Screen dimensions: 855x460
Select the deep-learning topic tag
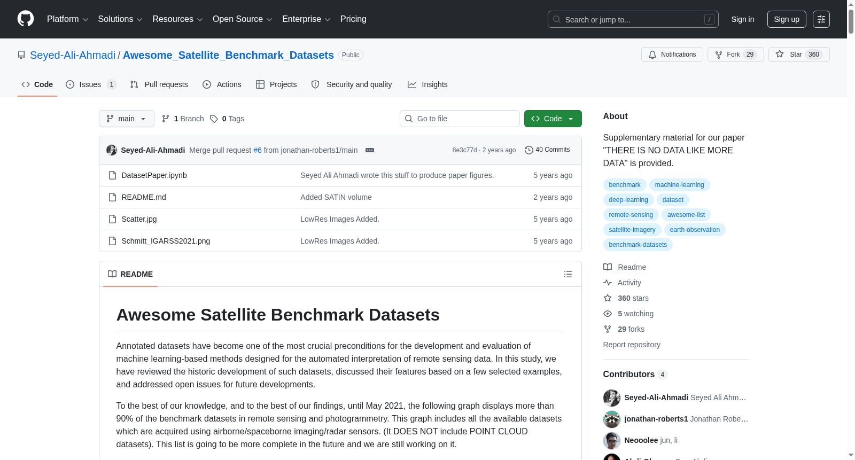[628, 200]
